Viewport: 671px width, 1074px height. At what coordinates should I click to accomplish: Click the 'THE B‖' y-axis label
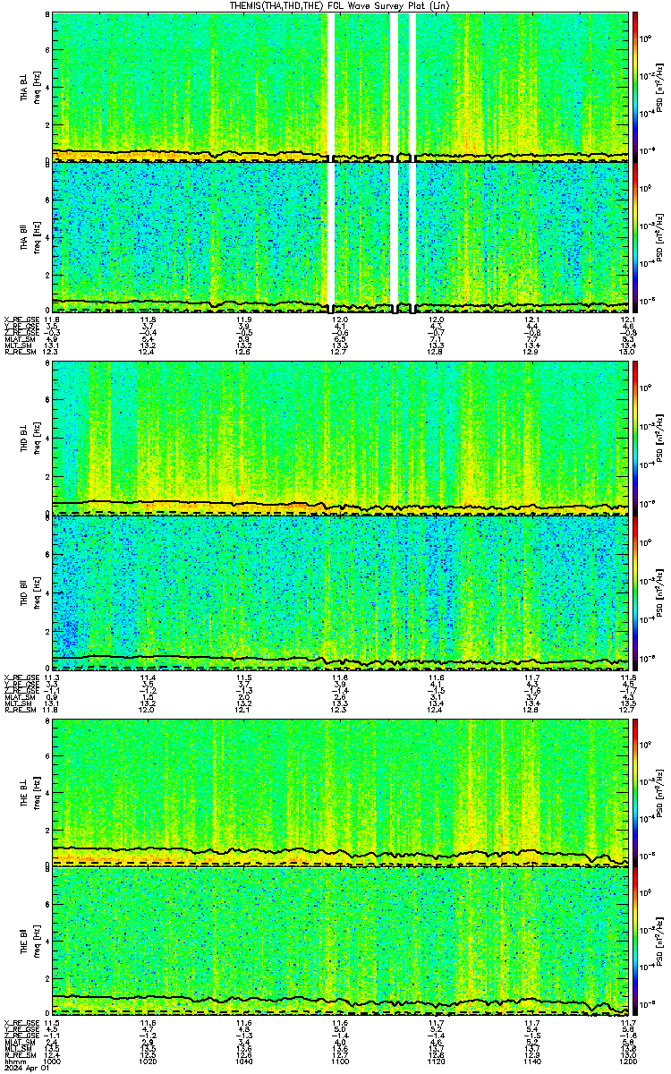pyautogui.click(x=25, y=942)
